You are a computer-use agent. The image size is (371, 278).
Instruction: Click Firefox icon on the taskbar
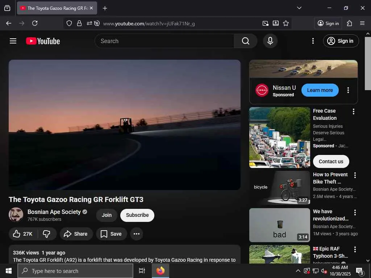[x=161, y=271]
